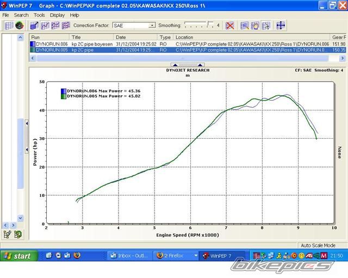Viewport: 348px width, 278px height.
Task: Click the icon left of Correction Factor label
Action: pos(66,25)
